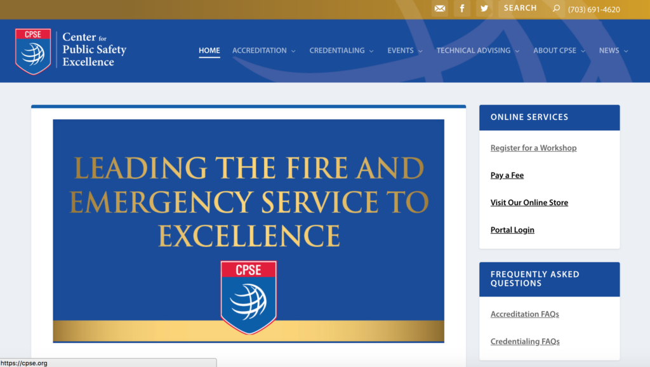
Task: Visit Our Online Store
Action: 529,202
